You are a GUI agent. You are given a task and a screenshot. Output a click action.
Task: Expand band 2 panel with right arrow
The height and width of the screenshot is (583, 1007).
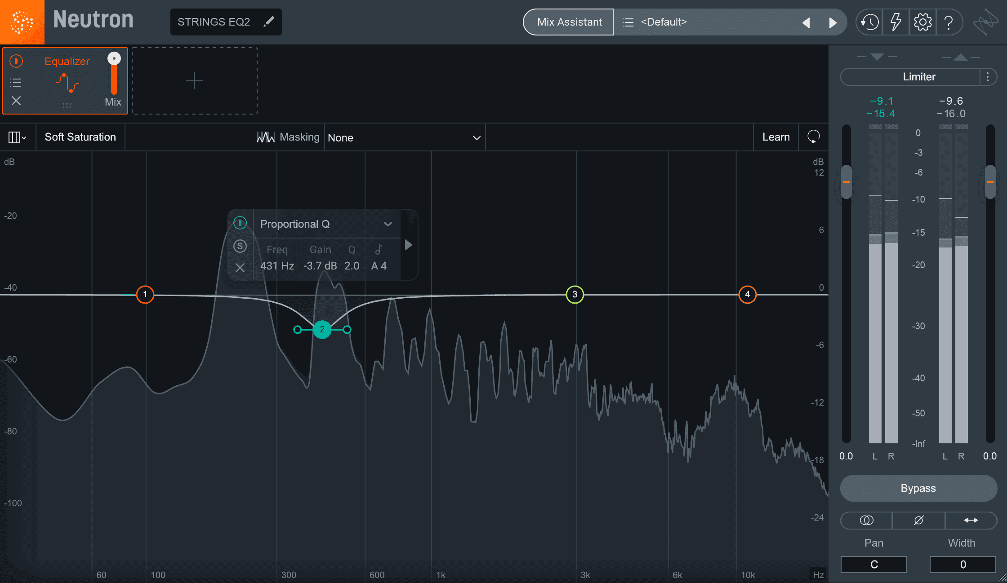point(409,245)
